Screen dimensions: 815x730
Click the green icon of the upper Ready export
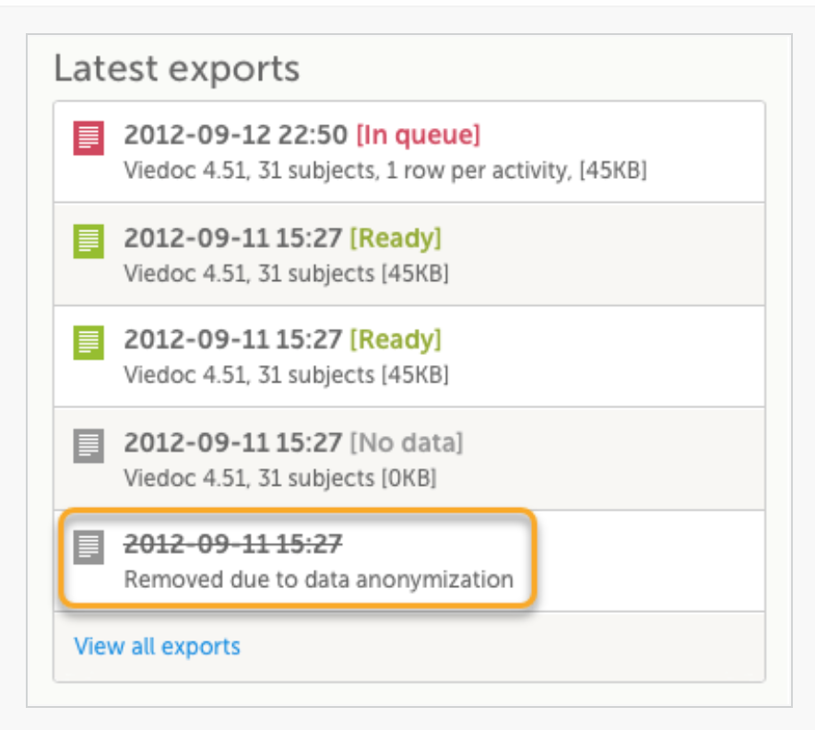(89, 241)
